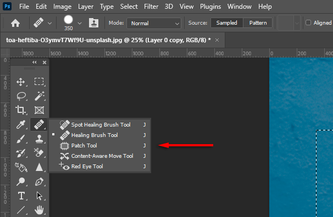333x217 pixels.
Task: Collapse the tools panel with double arrows
Action: (35, 62)
